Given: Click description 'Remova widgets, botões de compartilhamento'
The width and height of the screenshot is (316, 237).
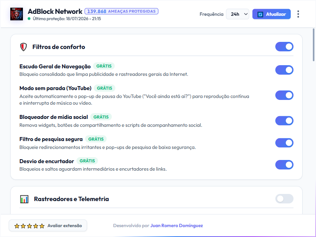Looking at the screenshot, I should [111, 125].
